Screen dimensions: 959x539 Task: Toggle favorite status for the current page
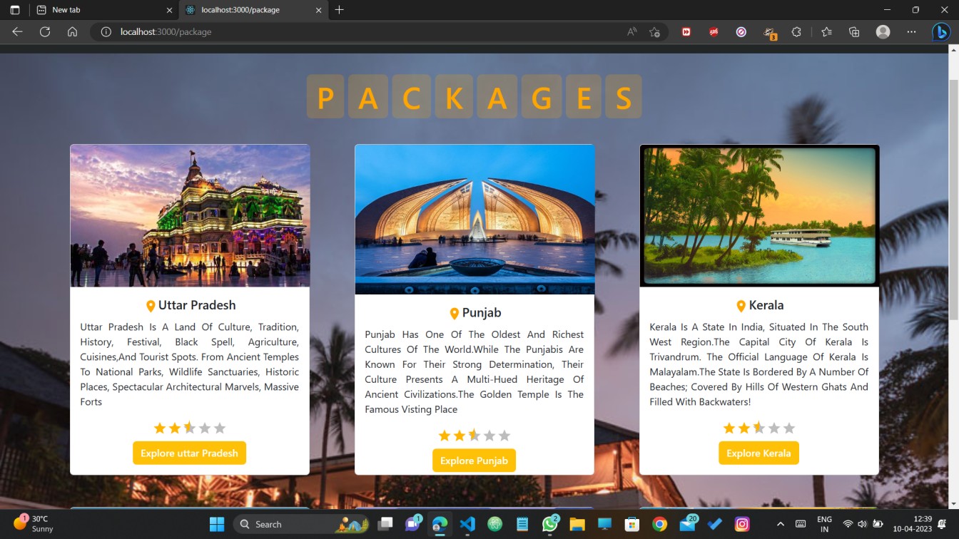(x=654, y=31)
